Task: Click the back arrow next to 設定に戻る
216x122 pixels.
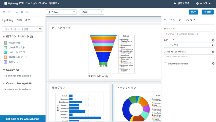Action: [x=175, y=4]
